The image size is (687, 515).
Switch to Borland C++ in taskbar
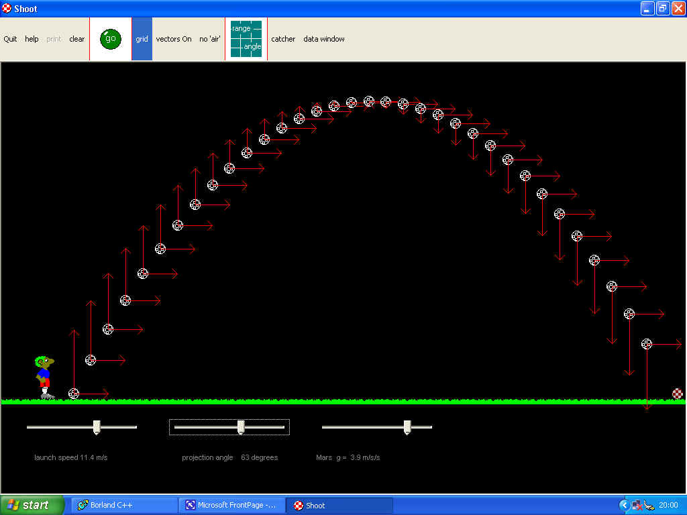tap(124, 505)
